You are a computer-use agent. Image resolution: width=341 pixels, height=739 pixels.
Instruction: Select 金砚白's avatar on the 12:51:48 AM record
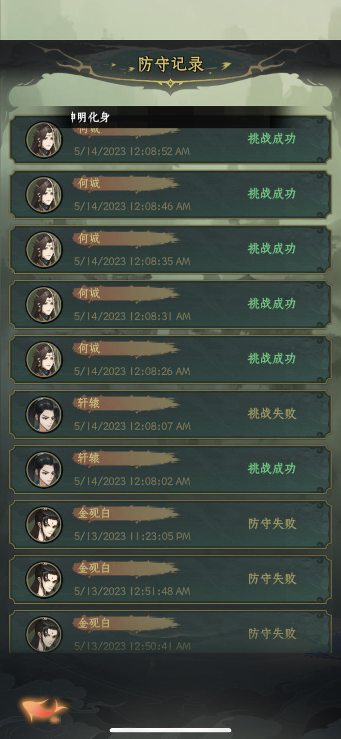pyautogui.click(x=44, y=579)
